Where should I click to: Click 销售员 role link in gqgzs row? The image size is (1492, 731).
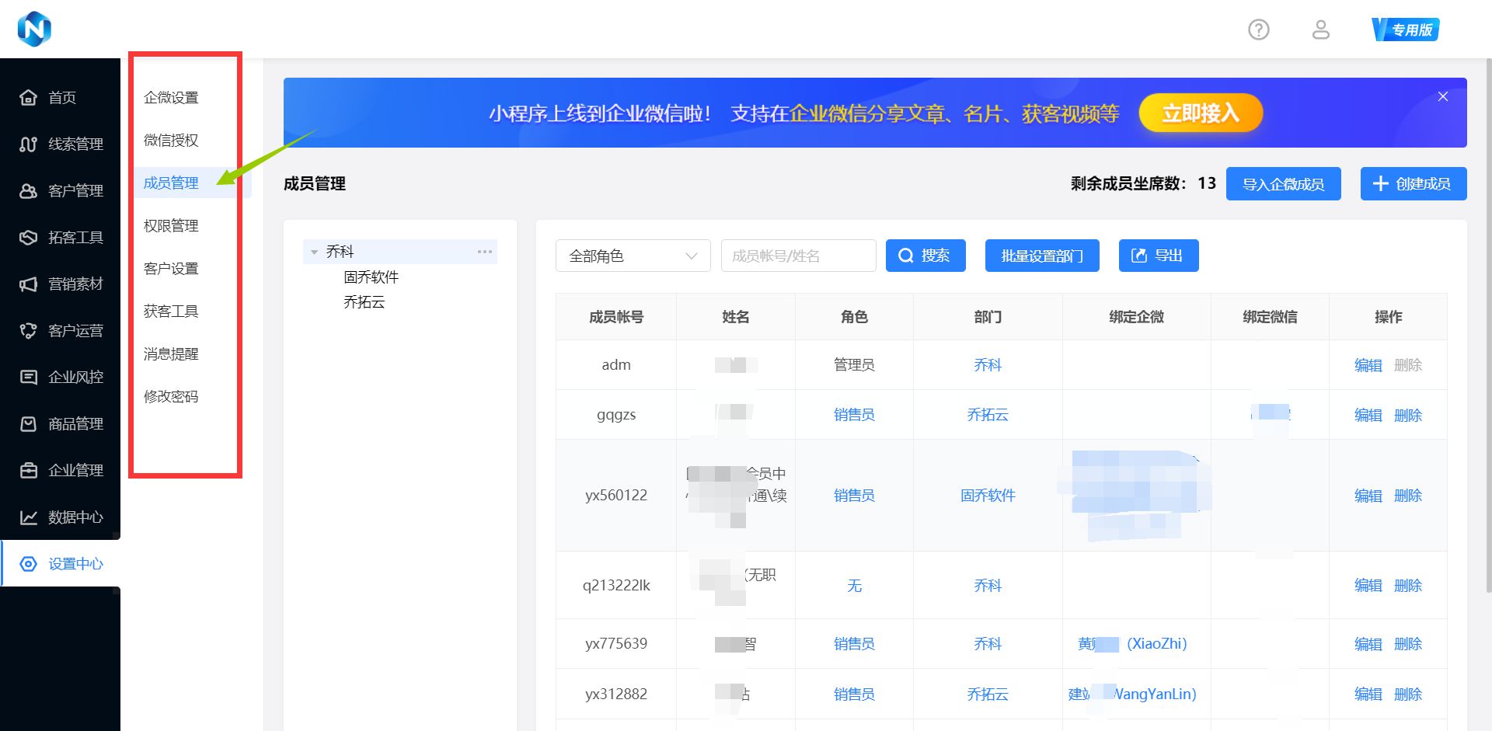pos(854,415)
